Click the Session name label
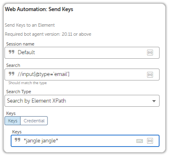Image resolution: width=169 pixels, height=156 pixels. pos(20,44)
